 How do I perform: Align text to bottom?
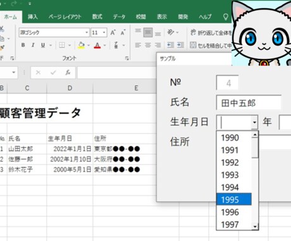pos(158,33)
